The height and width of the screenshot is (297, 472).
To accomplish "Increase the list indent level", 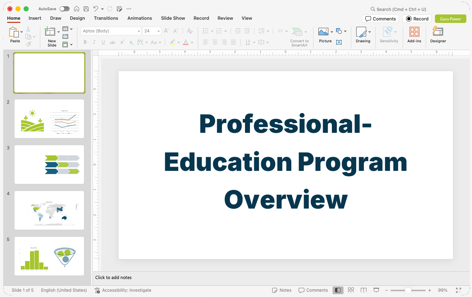I will (247, 31).
